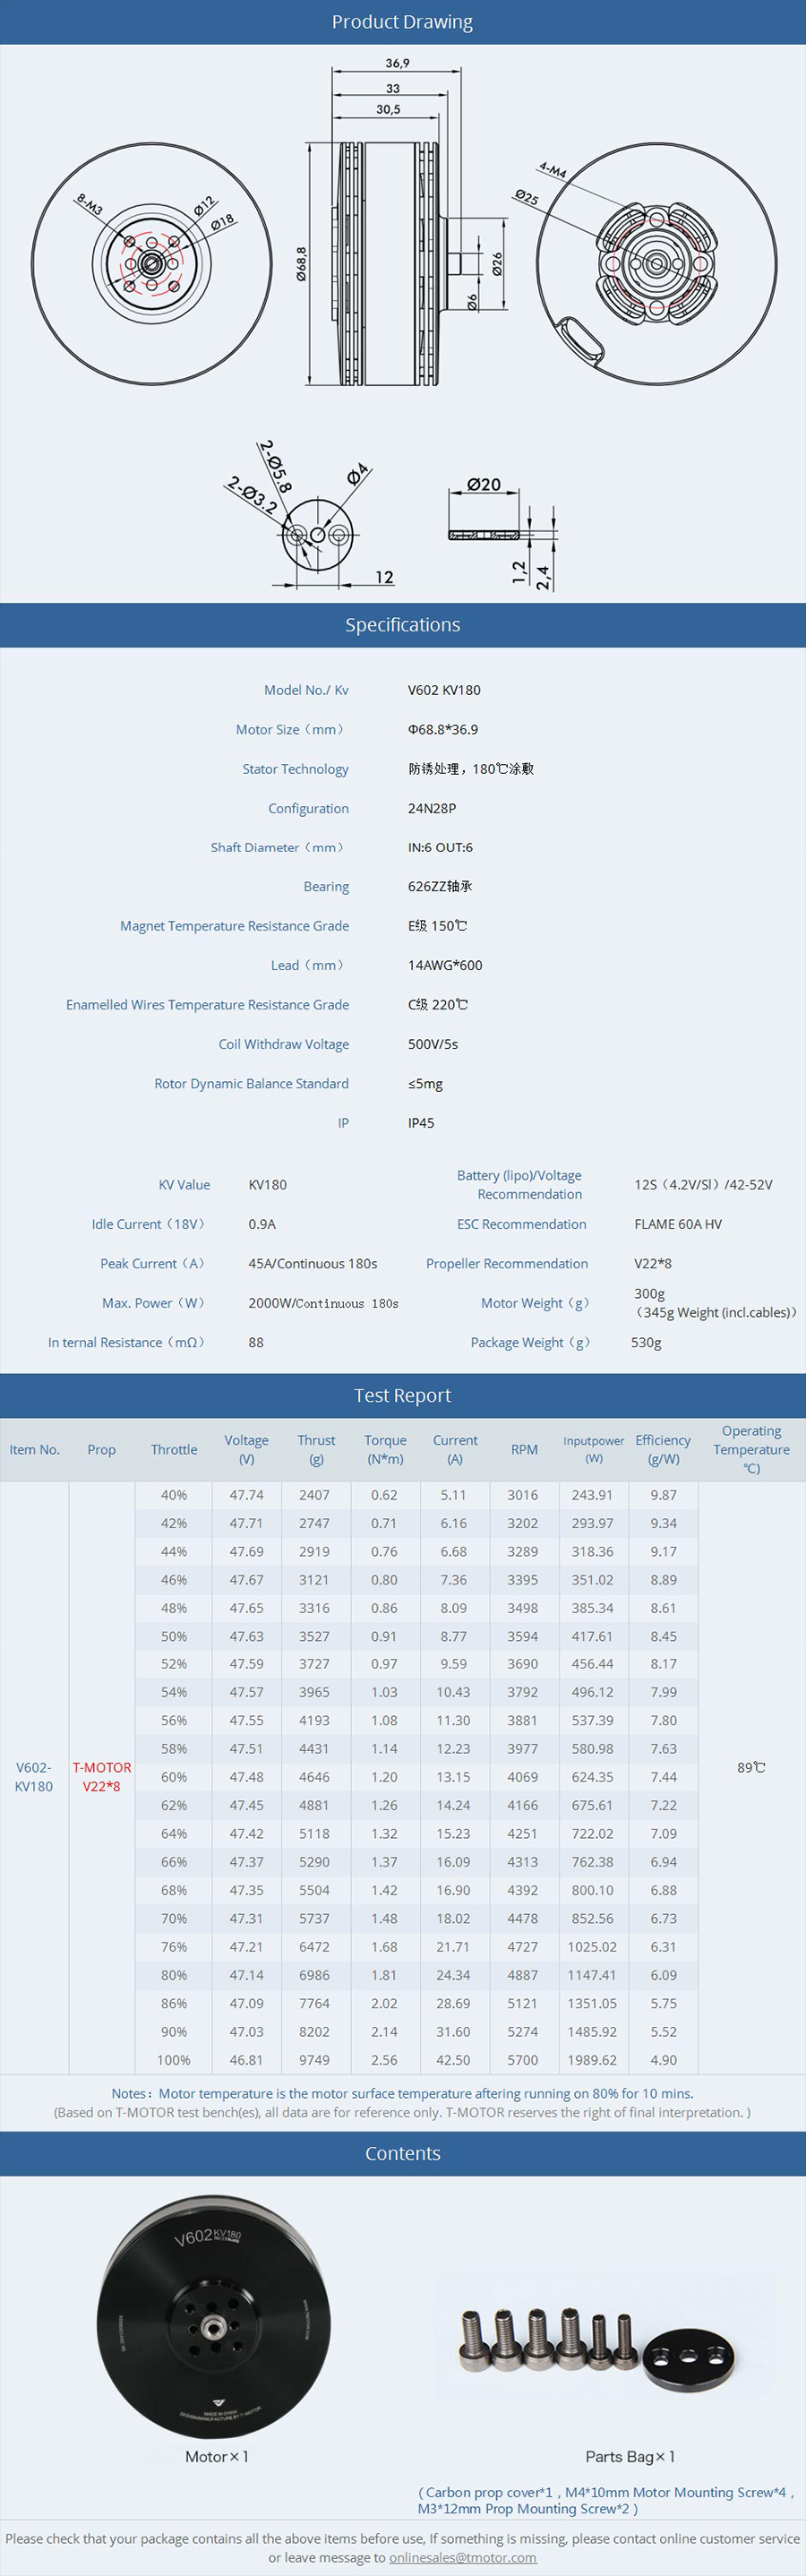This screenshot has height=2576, width=806.
Task: Click thrust value 9749 in table
Action: tap(314, 2059)
